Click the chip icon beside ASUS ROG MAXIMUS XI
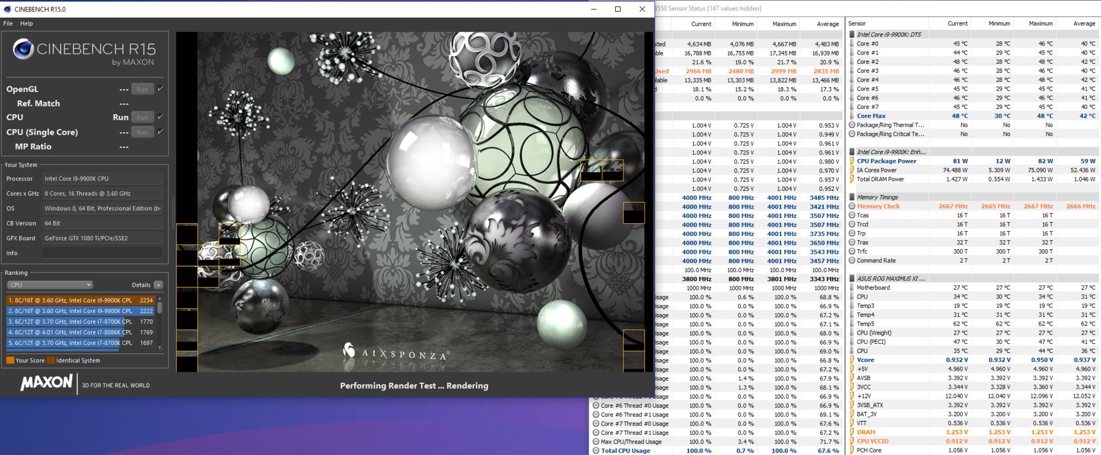The width and height of the screenshot is (1101, 455). 852,278
